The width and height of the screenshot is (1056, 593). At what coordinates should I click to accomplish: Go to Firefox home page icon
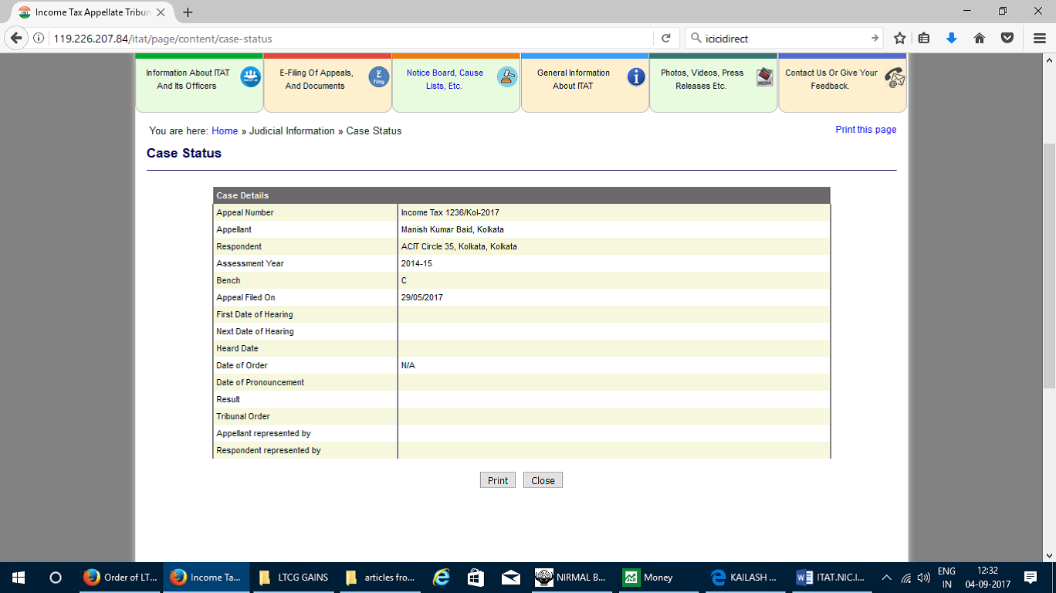click(980, 39)
